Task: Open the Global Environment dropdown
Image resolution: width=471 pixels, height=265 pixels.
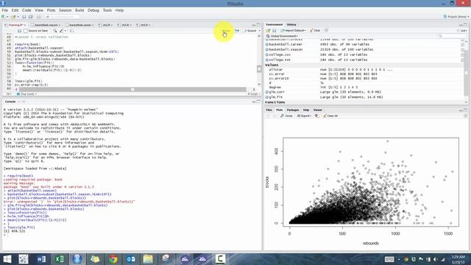Action: [282, 36]
